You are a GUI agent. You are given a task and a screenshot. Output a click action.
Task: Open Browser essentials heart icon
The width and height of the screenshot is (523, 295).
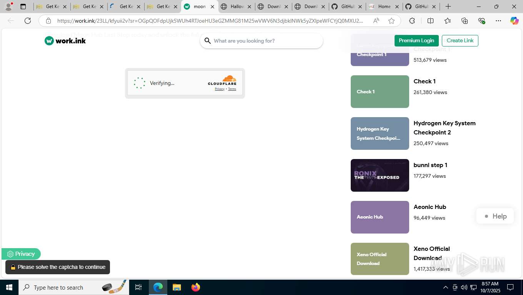(x=481, y=21)
